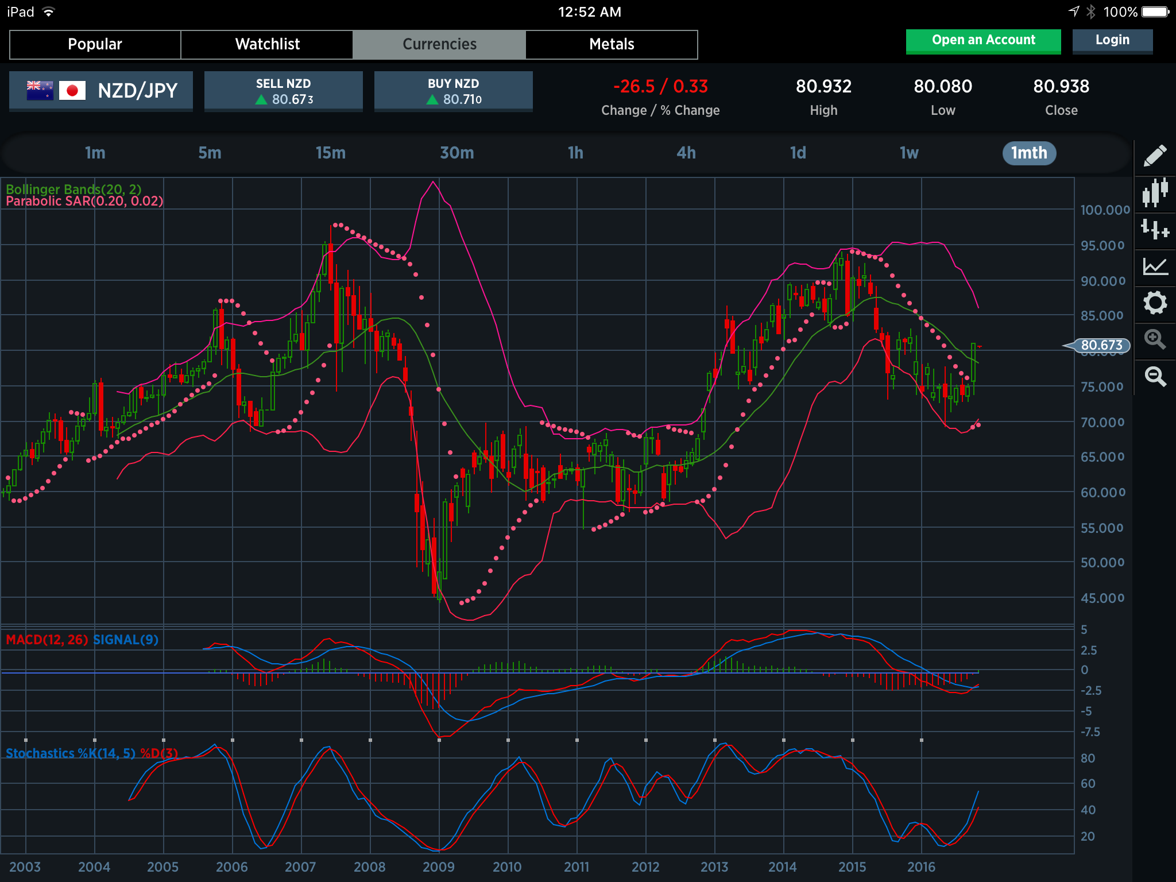Select the 1m timeframe
1176x882 pixels.
[x=95, y=153]
